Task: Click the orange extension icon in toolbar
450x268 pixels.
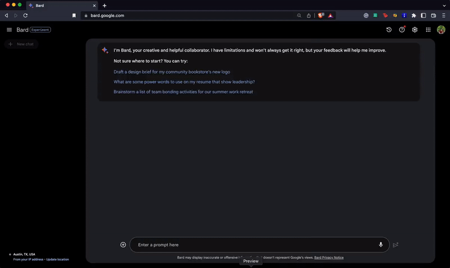Action: (395, 16)
